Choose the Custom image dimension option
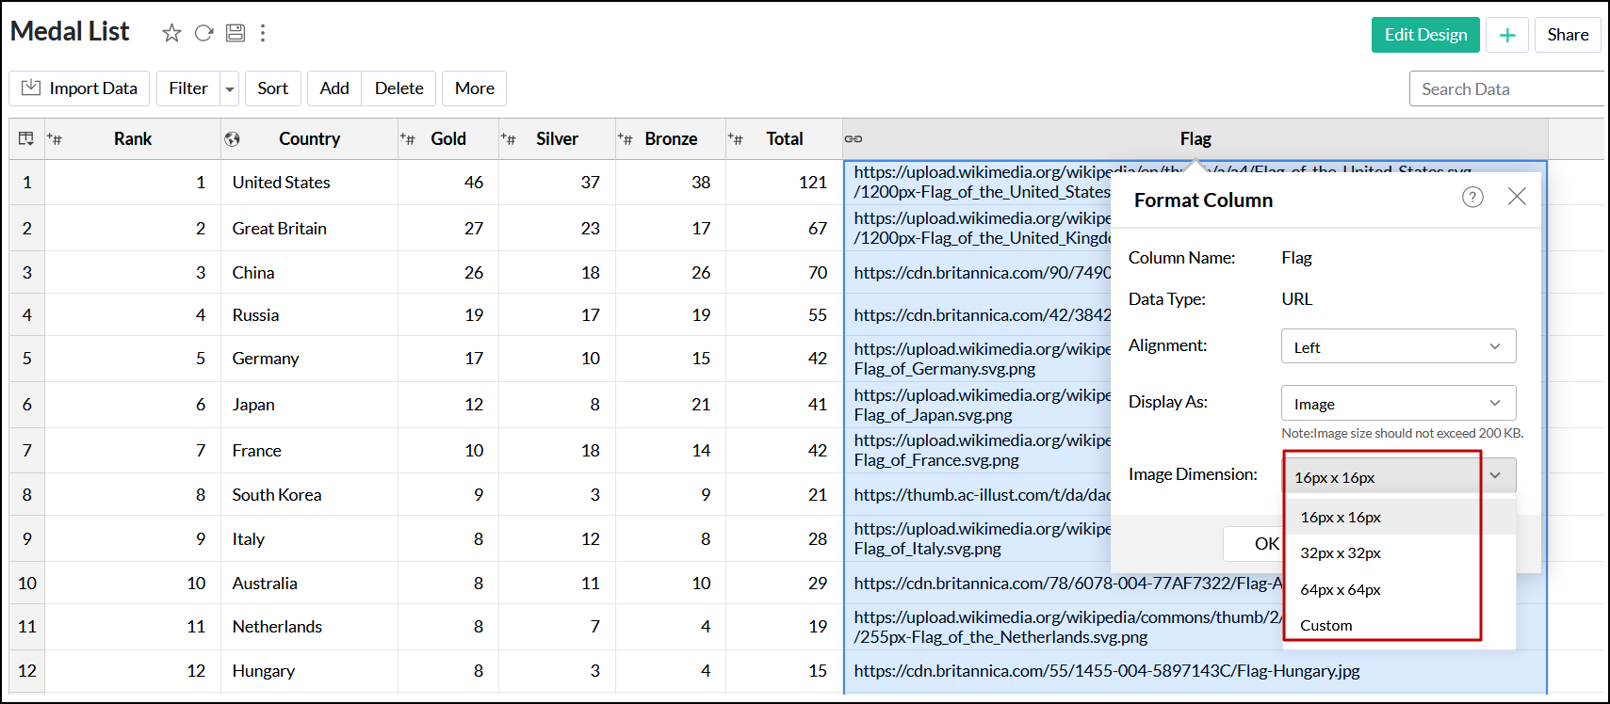1610x704 pixels. (1325, 626)
